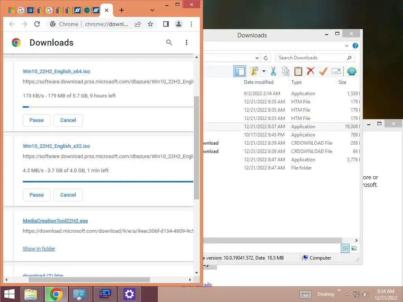The image size is (403, 302).
Task: Open Win10_22H2_English_x64.iso download link
Action: click(56, 72)
